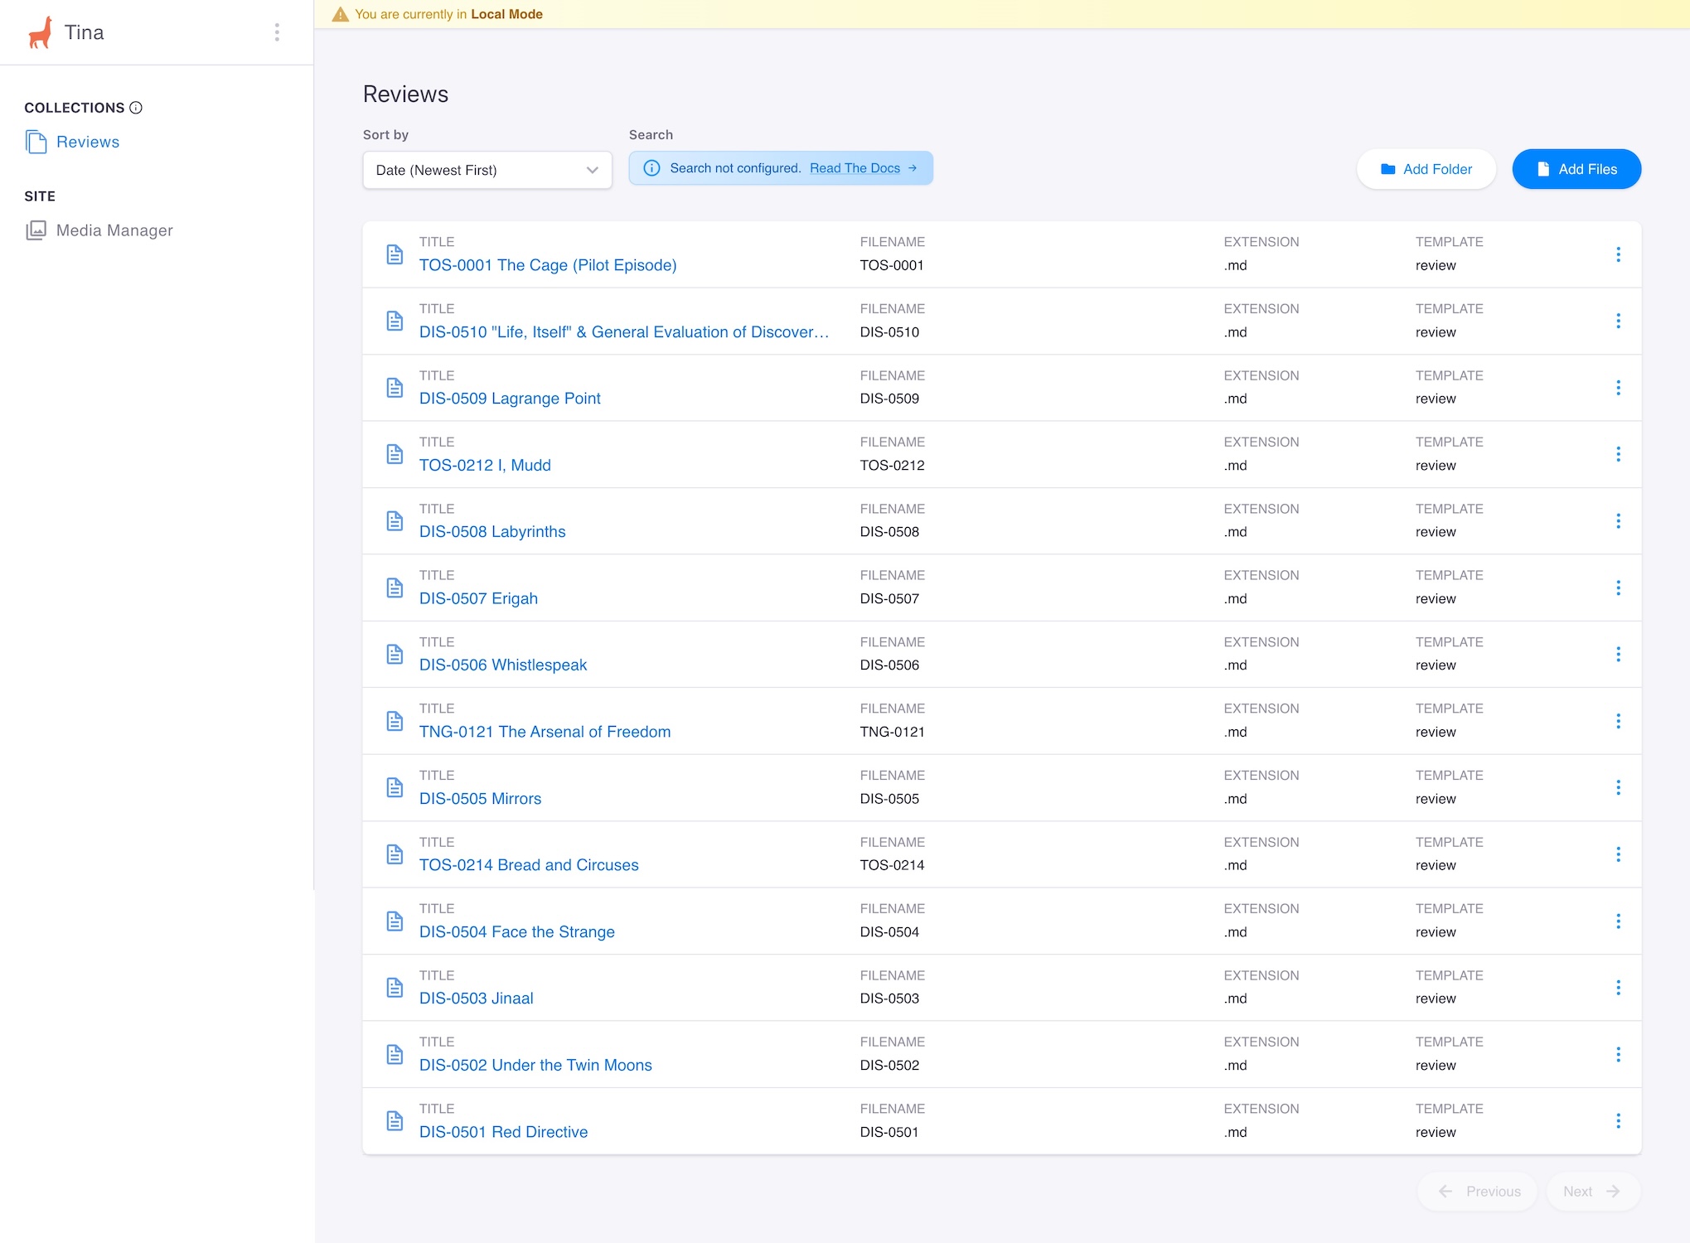Open options menu for DIS-0501 row
1690x1243 pixels.
[1618, 1121]
